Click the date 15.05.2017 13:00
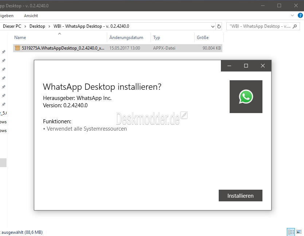The height and width of the screenshot is (236, 304). pyautogui.click(x=125, y=48)
